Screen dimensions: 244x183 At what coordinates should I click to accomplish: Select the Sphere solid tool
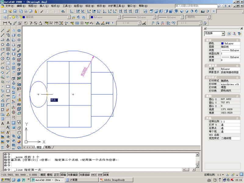13,49
